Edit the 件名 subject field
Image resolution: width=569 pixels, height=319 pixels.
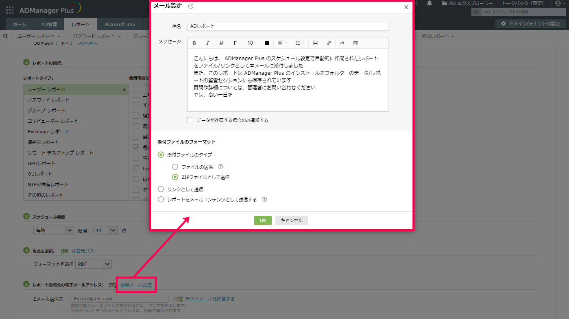pos(288,26)
